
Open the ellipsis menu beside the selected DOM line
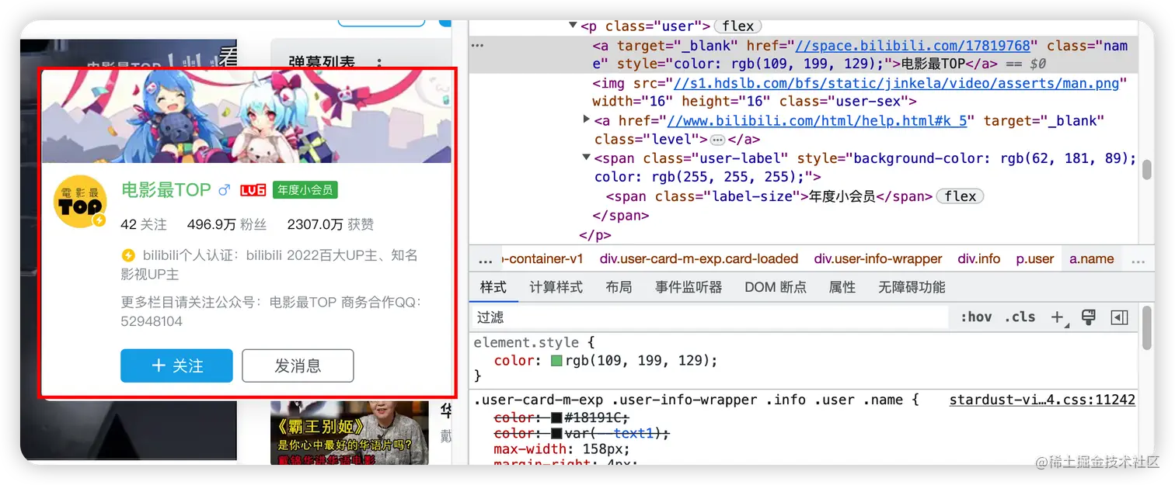[477, 46]
